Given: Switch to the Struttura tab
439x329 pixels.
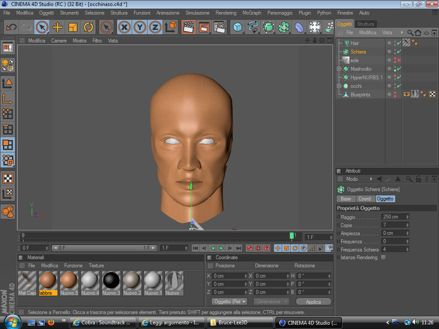Looking at the screenshot, I should pos(366,24).
